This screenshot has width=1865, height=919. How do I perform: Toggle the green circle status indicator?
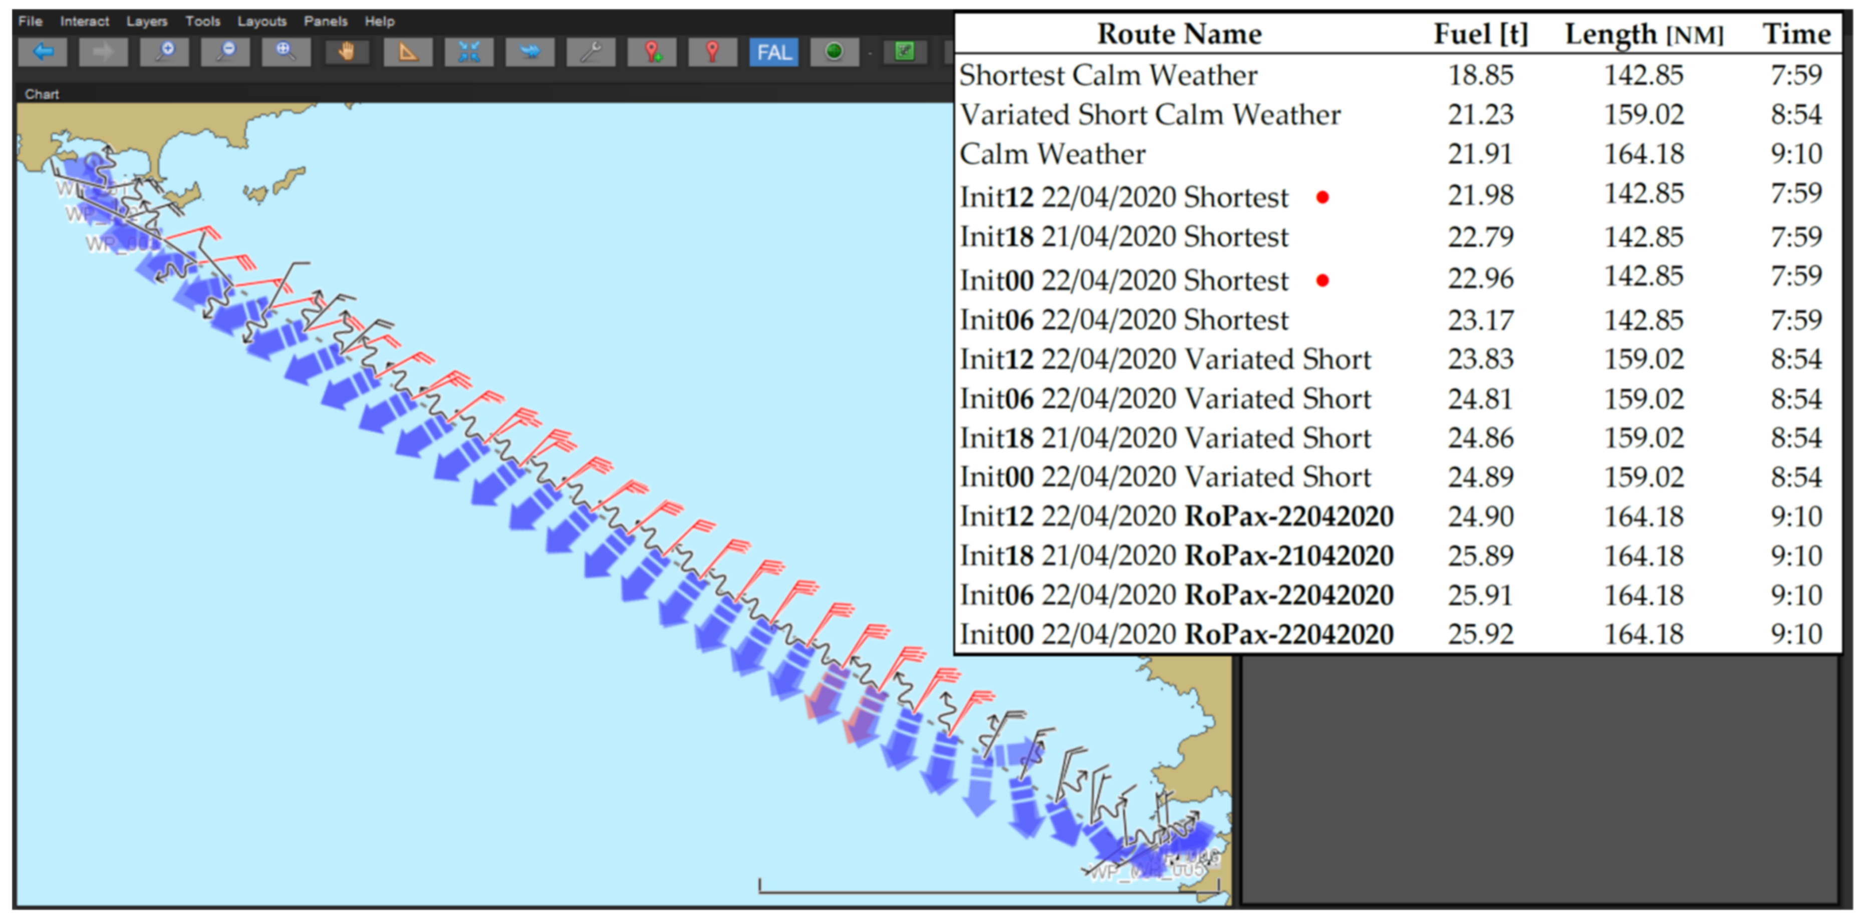[x=834, y=52]
